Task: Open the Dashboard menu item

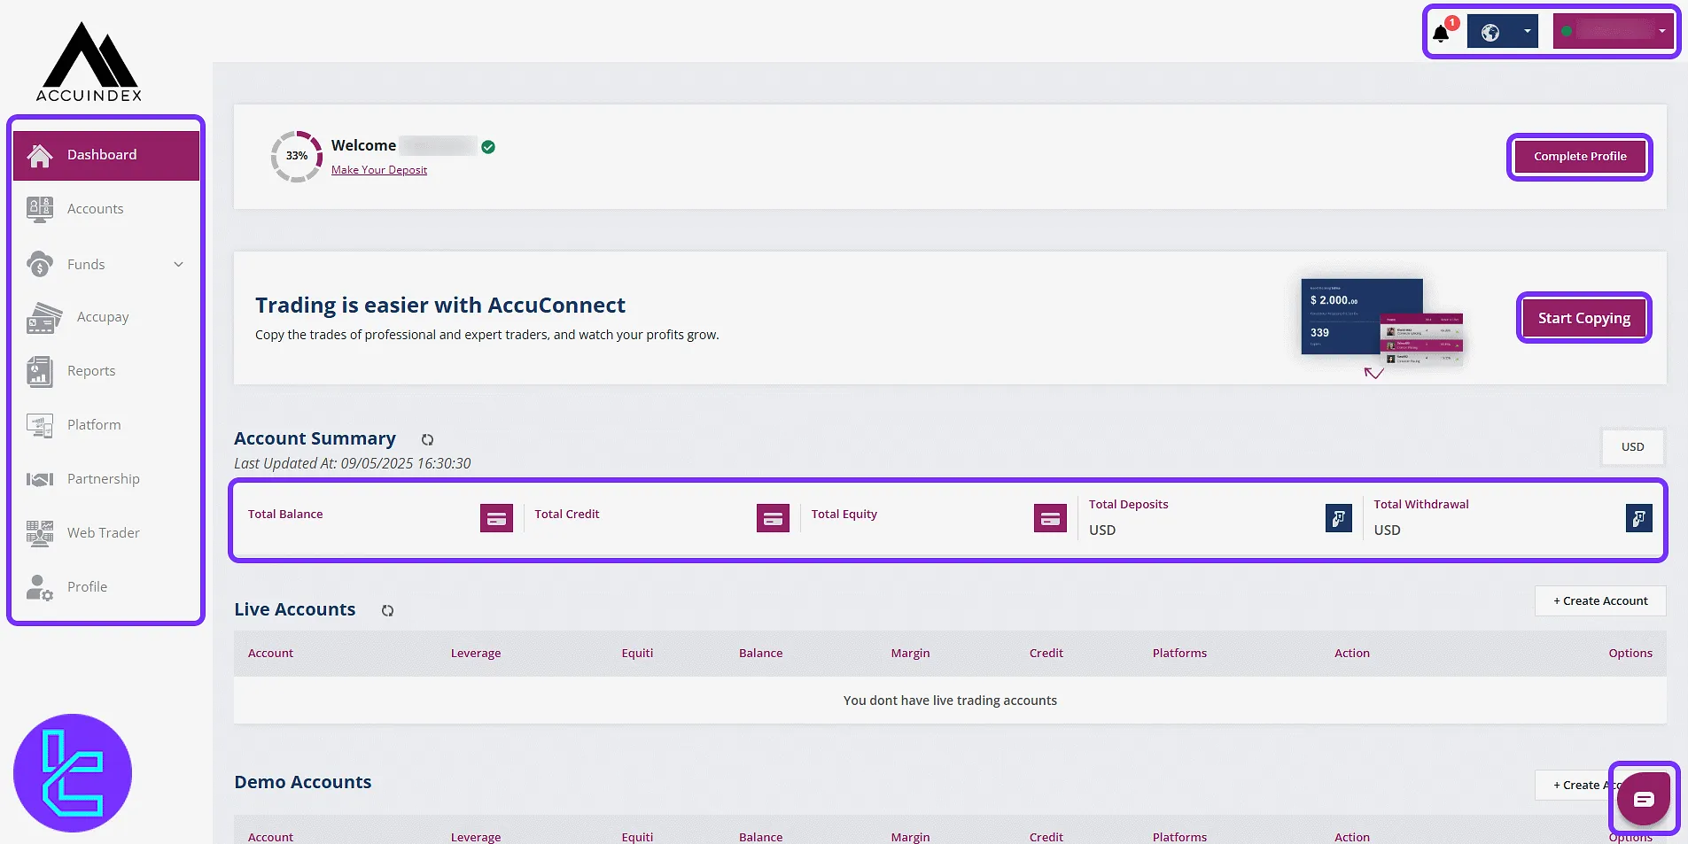Action: coord(106,155)
